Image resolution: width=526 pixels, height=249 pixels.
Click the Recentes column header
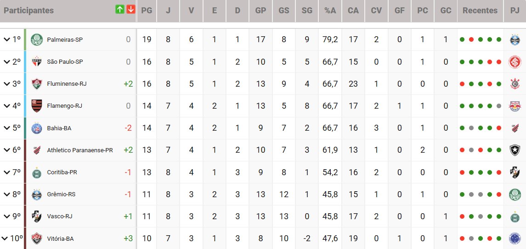(x=480, y=10)
